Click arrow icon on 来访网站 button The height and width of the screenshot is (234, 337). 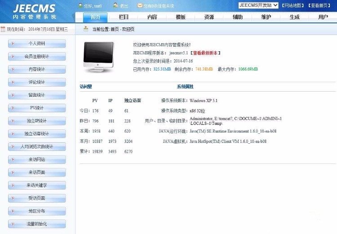coord(13,159)
